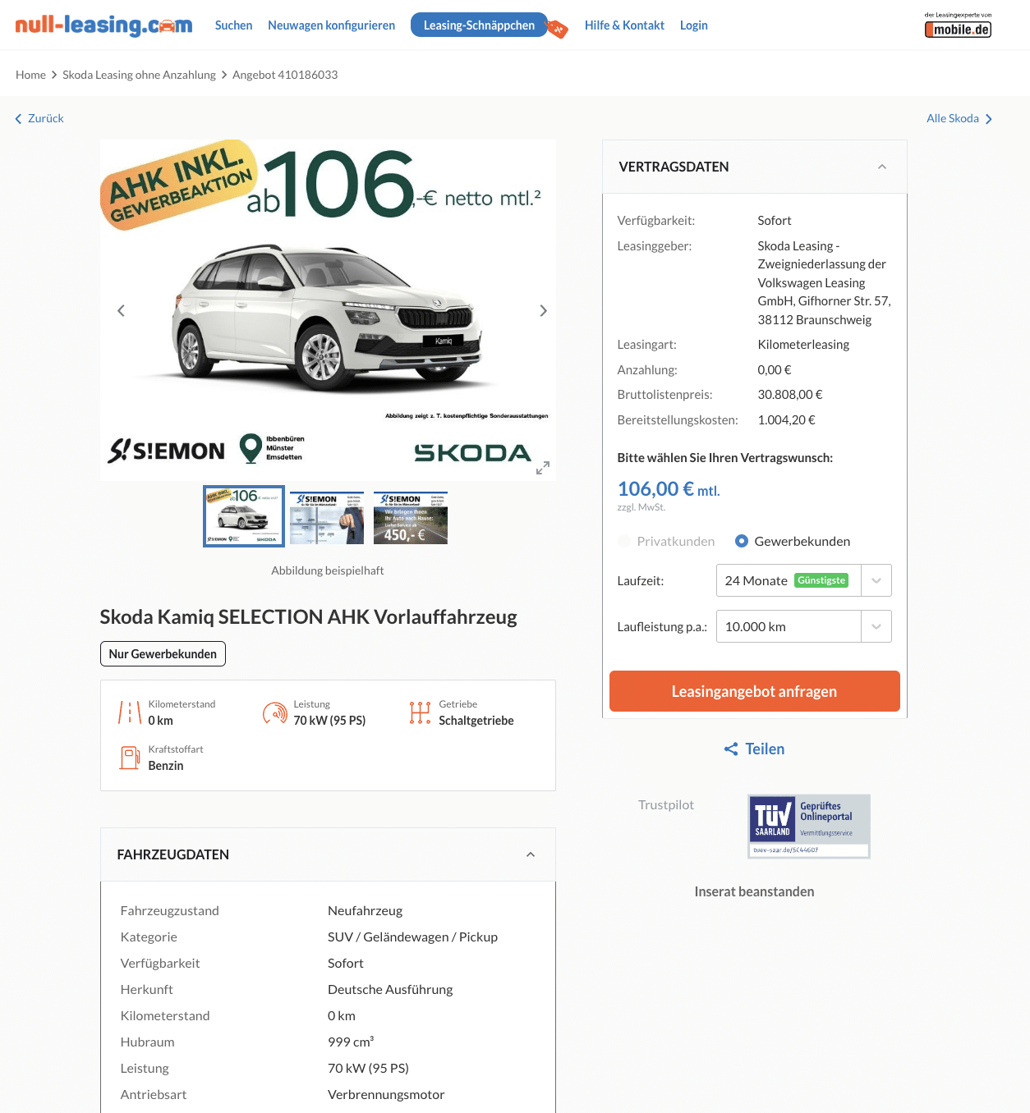Click the Fahrzeugzustand value Neufahrzeug

[365, 911]
